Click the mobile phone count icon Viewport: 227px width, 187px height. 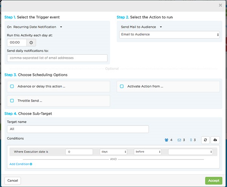191,140
